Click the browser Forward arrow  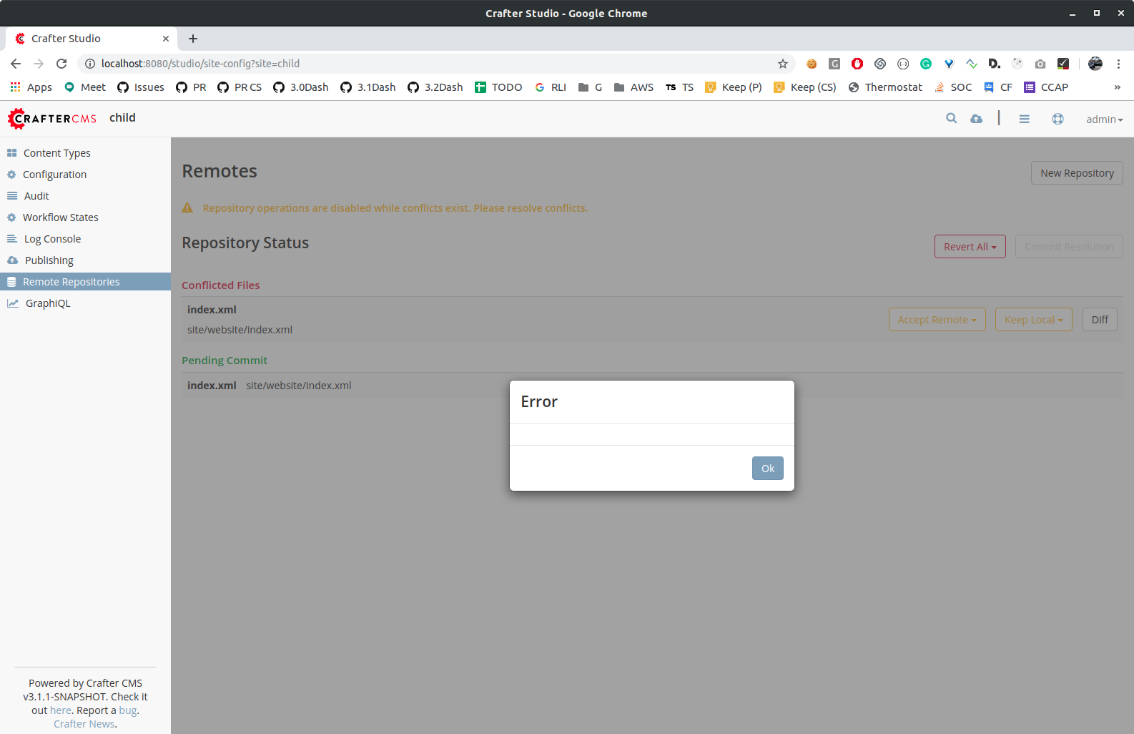click(x=39, y=64)
